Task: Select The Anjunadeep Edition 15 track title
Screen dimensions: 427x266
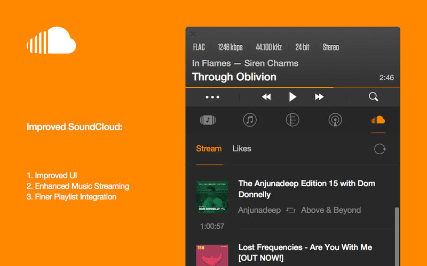Action: point(306,189)
